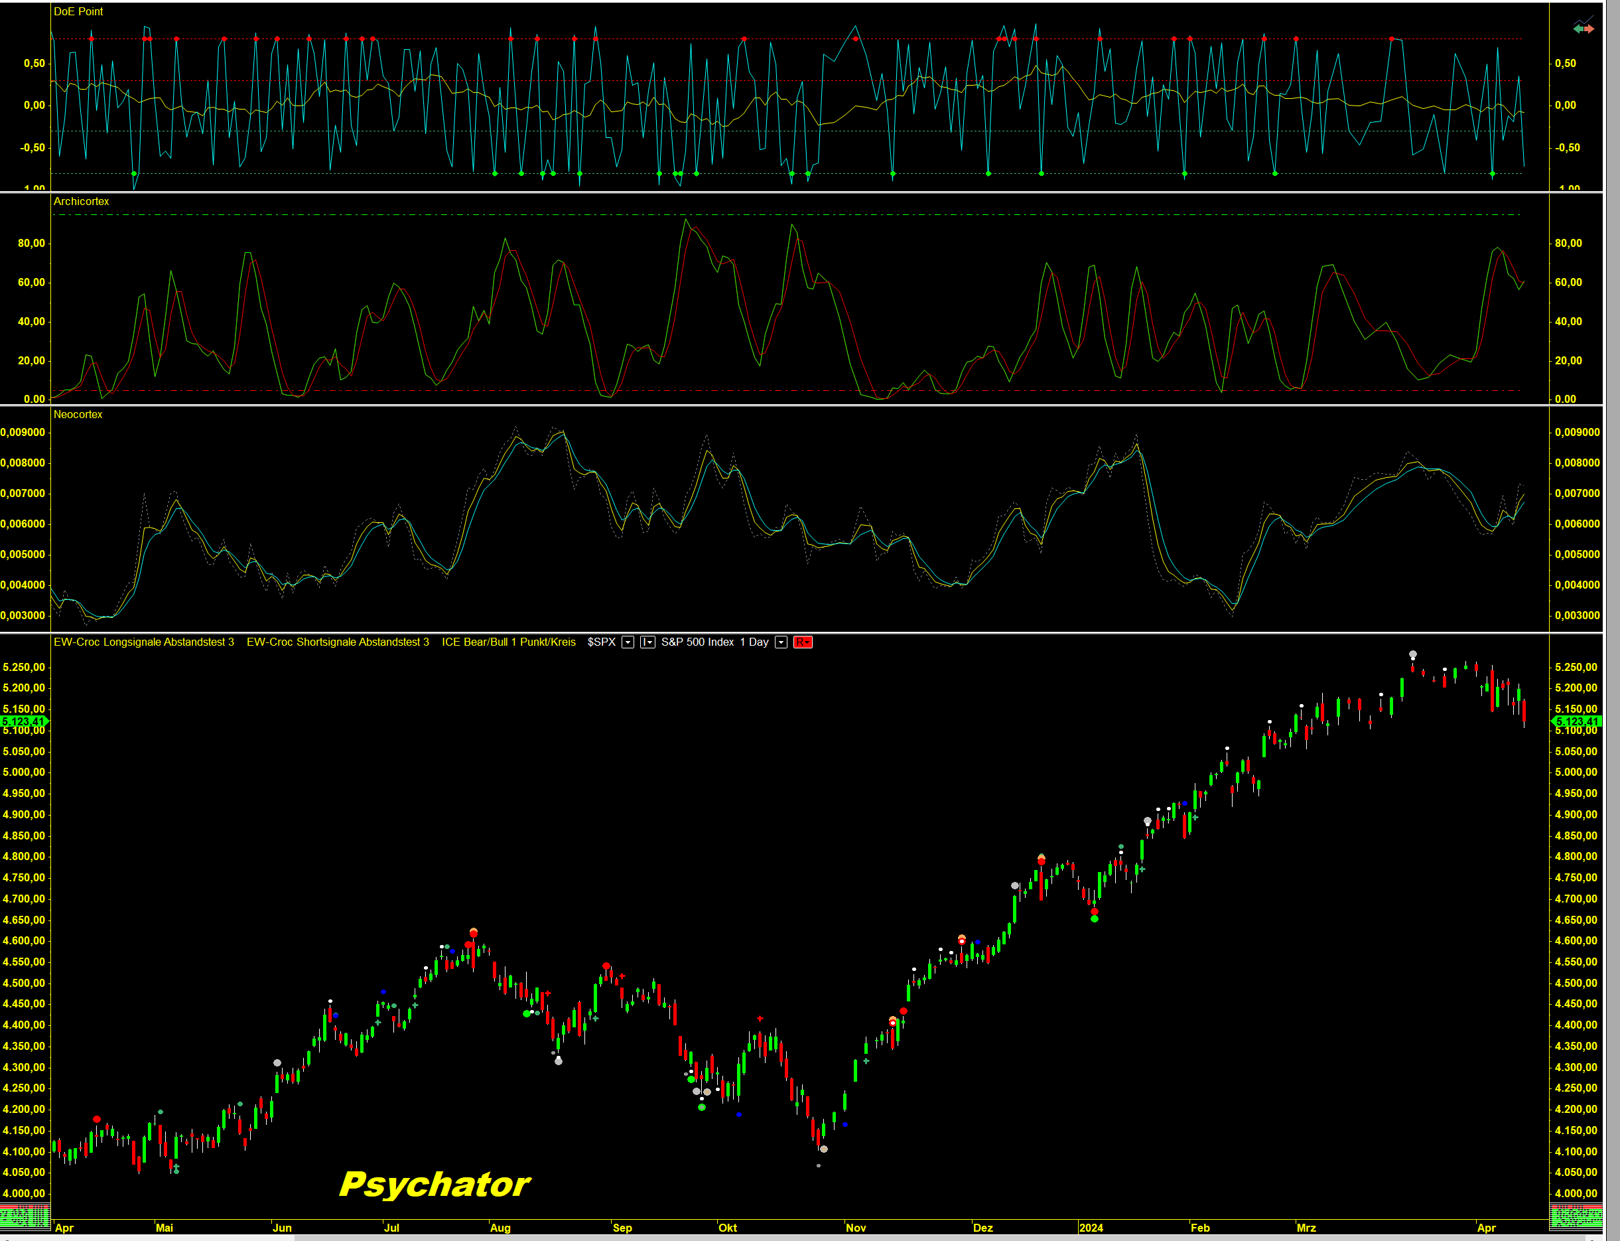
Task: Click the green-orange arrows icon top right
Action: (x=1583, y=28)
